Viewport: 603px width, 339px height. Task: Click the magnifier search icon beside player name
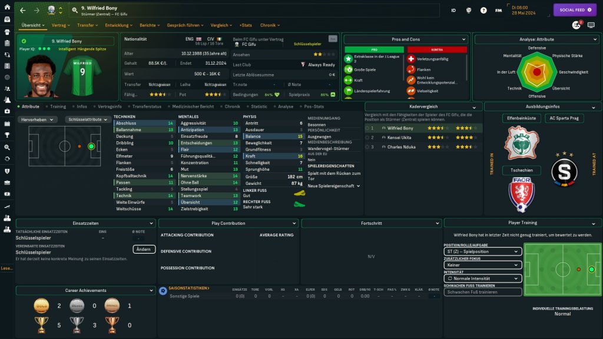pyautogui.click(x=75, y=10)
